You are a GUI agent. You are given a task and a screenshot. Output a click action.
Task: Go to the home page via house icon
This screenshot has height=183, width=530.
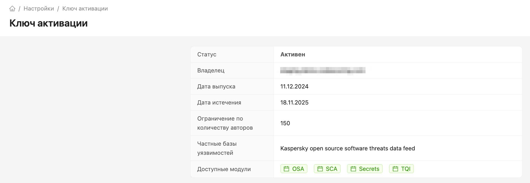[x=12, y=9]
